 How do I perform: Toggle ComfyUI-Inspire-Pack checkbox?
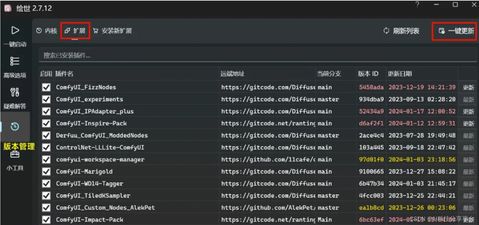tap(46, 124)
